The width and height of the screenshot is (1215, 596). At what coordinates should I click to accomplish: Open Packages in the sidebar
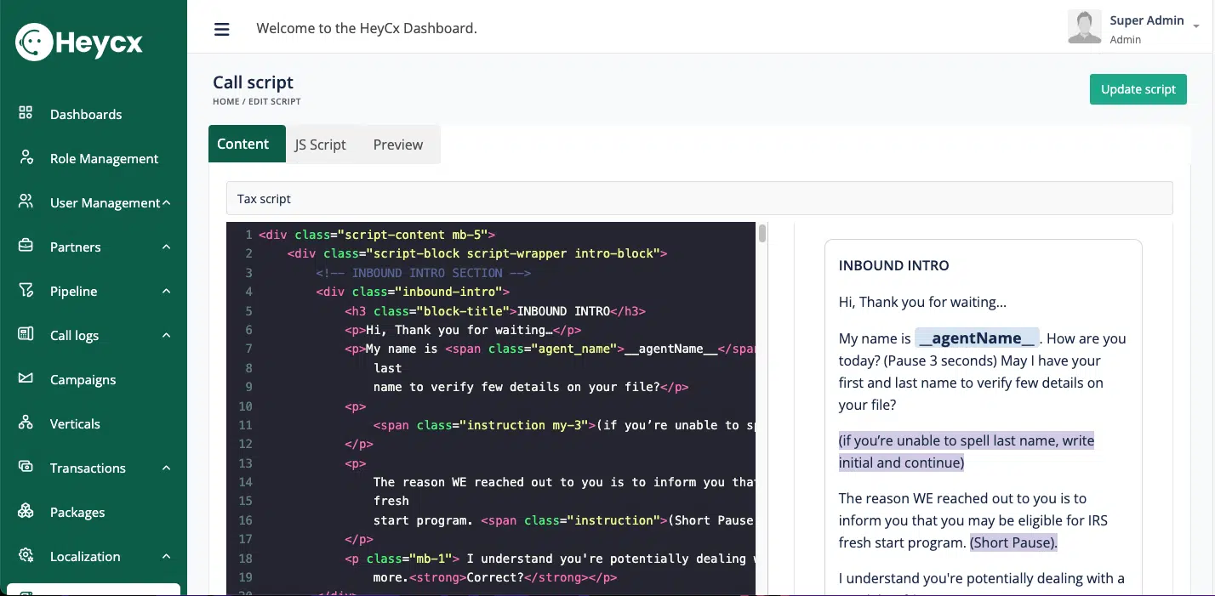pyautogui.click(x=77, y=512)
